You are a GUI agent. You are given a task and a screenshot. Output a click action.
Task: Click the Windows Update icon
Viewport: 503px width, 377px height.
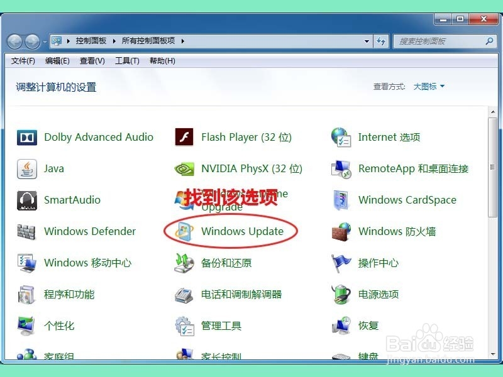(x=184, y=231)
